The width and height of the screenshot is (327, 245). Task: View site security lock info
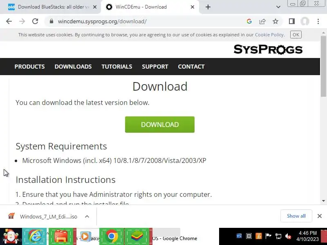click(52, 21)
